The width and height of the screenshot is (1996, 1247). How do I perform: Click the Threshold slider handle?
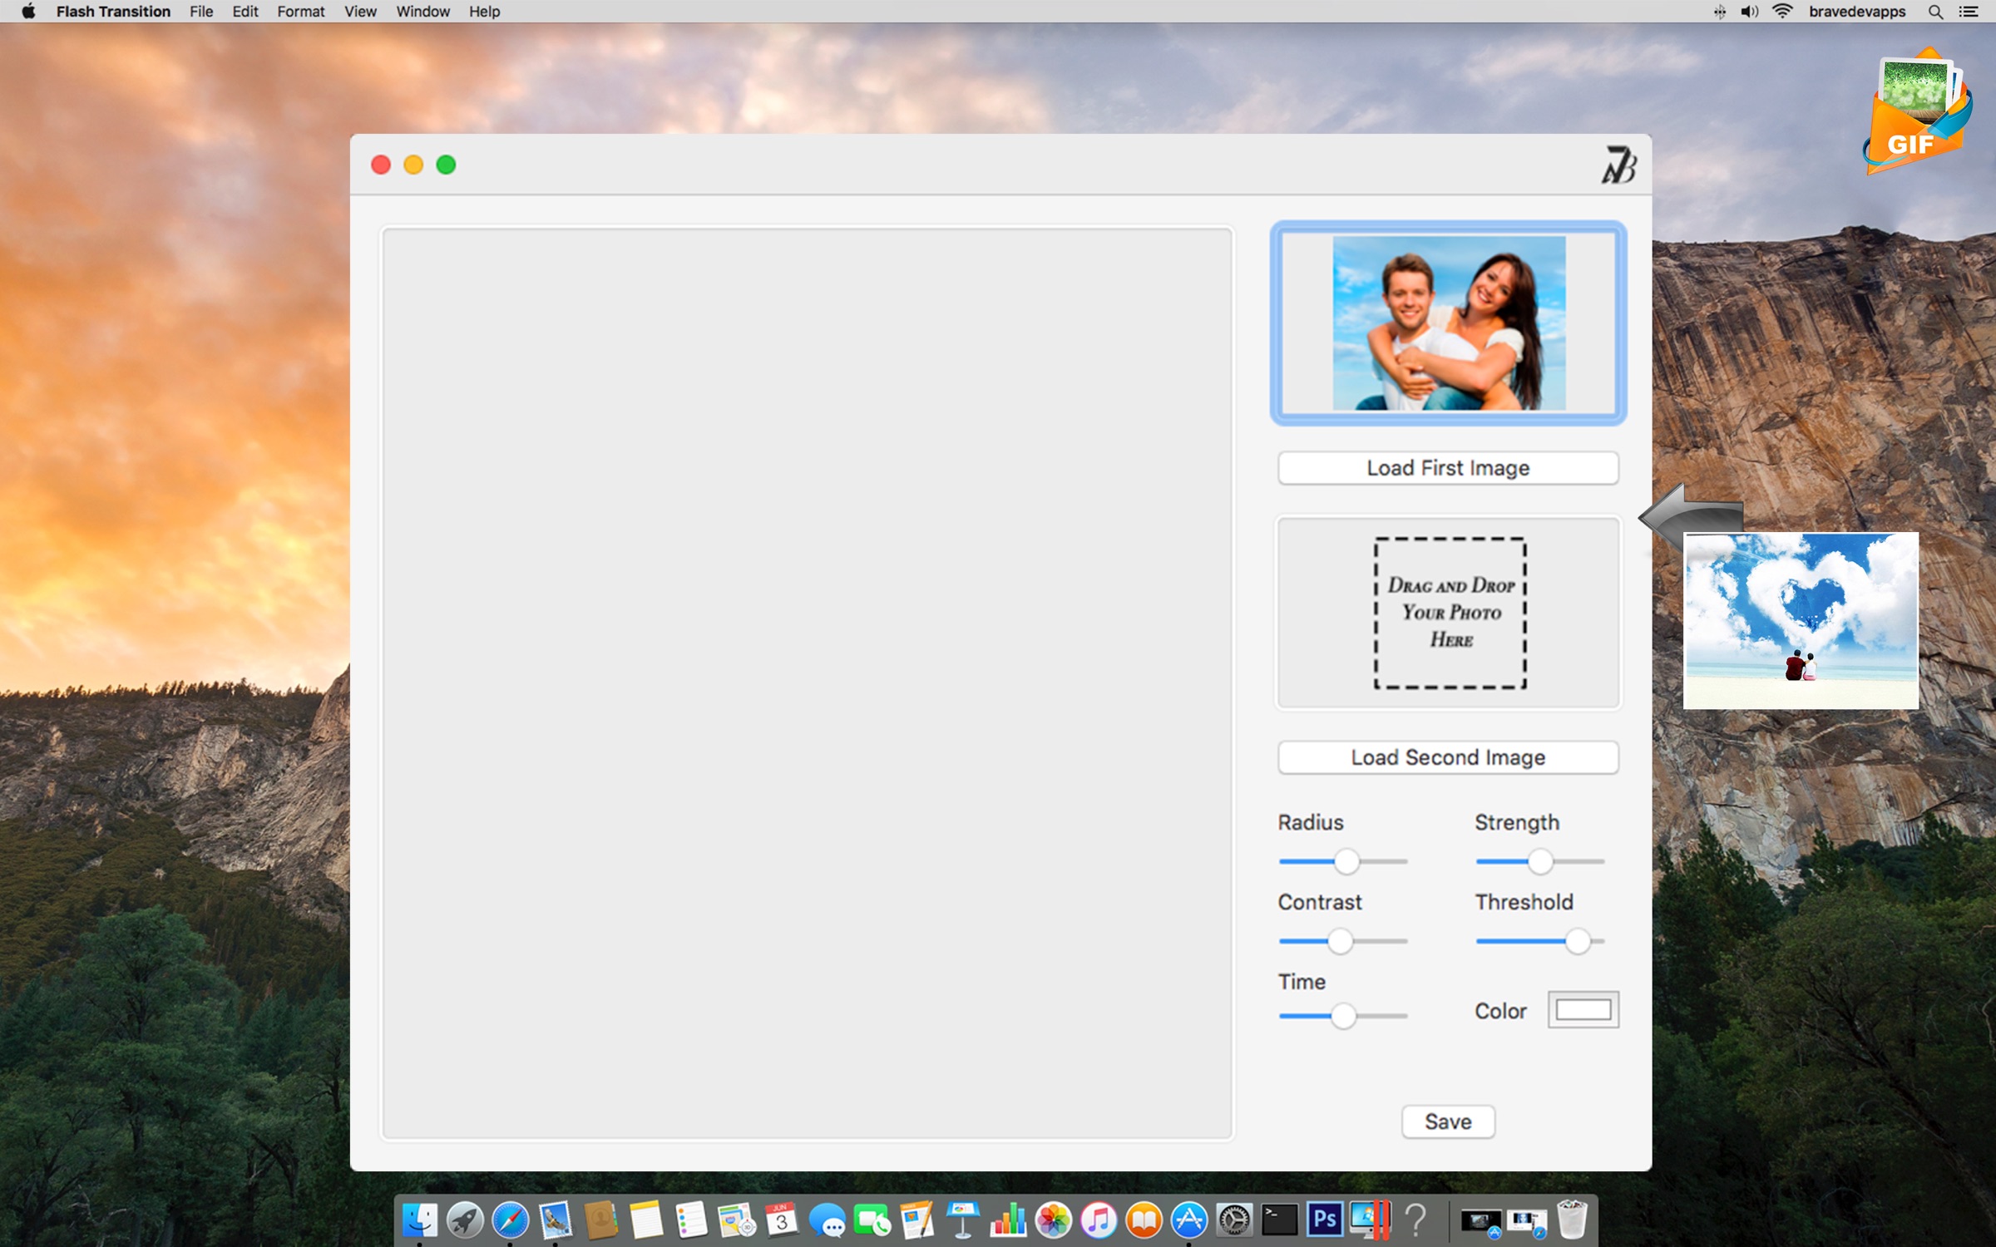click(x=1578, y=942)
